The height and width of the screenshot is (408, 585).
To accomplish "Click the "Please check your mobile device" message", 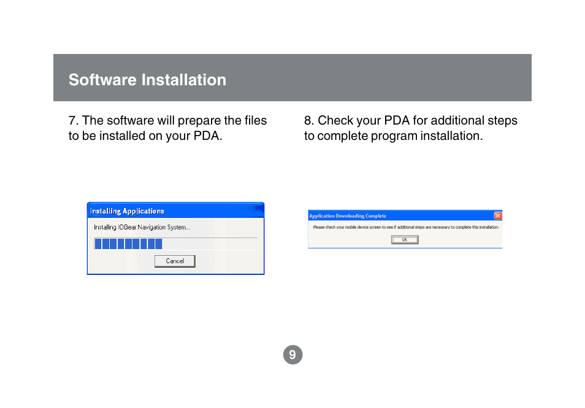I will pos(406,227).
